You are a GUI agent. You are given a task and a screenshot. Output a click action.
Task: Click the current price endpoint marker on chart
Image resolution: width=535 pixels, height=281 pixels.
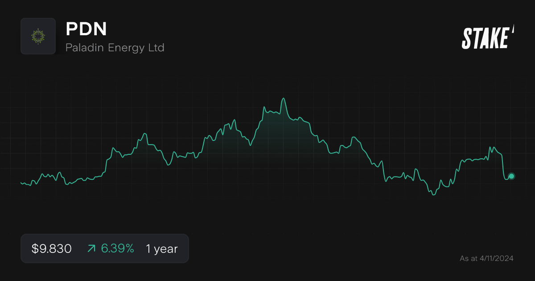(511, 177)
